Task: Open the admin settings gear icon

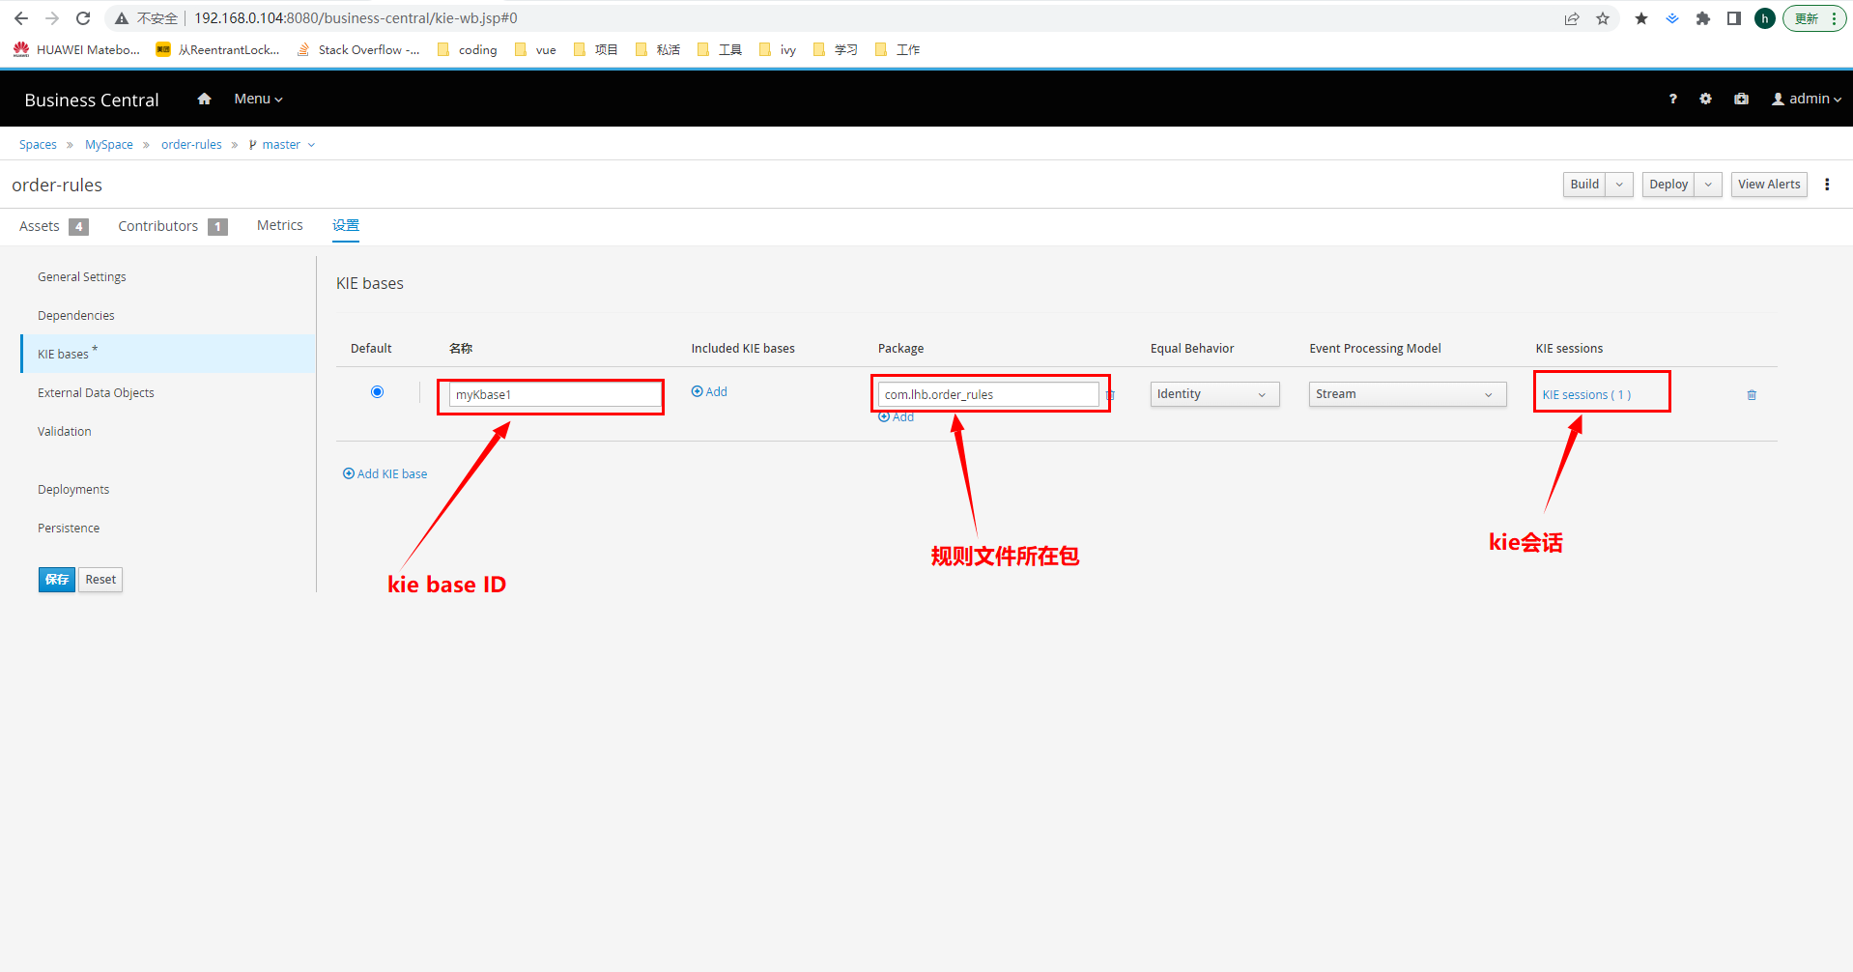Action: pos(1705,99)
